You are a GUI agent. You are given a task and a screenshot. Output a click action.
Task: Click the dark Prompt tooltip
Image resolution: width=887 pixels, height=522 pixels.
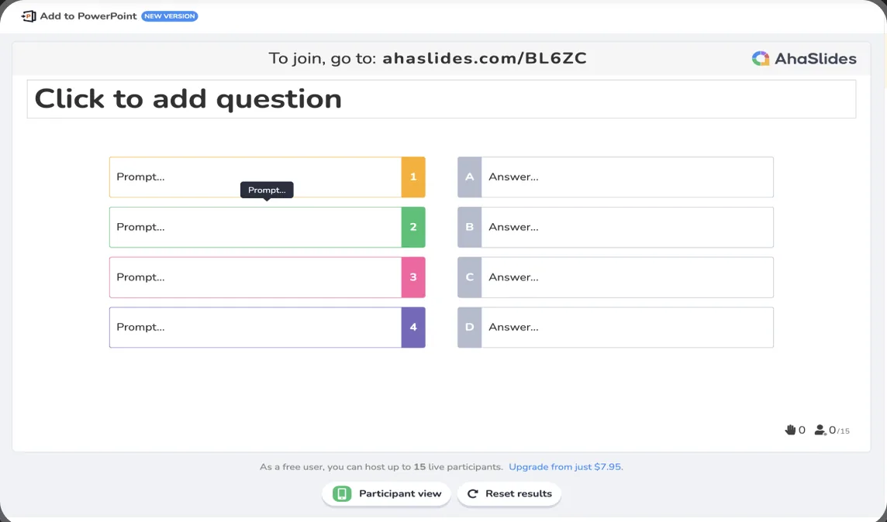[267, 191]
